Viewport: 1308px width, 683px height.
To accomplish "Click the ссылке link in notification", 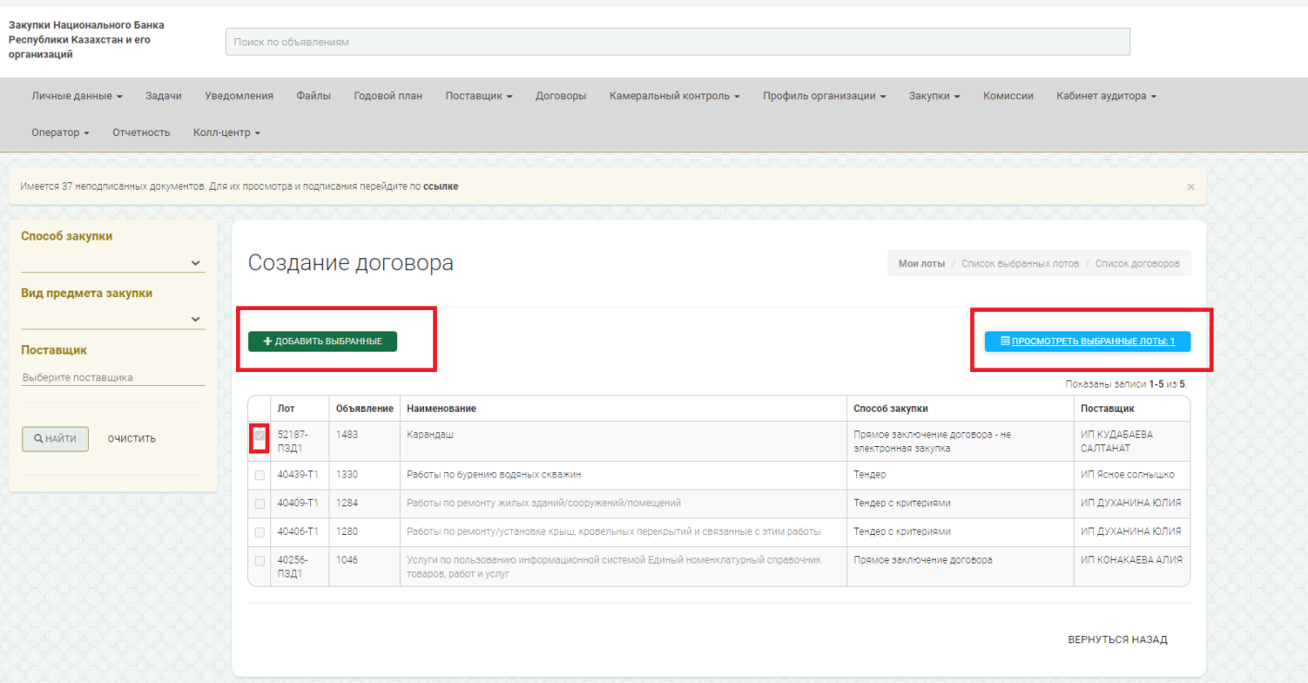I will (x=441, y=187).
